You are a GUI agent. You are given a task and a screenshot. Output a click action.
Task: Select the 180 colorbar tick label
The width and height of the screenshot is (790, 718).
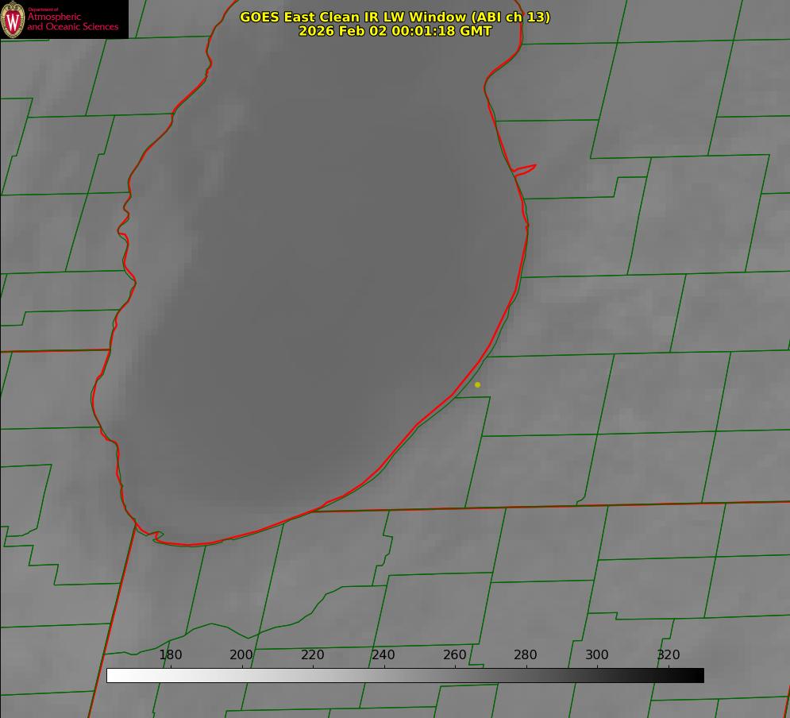click(171, 654)
